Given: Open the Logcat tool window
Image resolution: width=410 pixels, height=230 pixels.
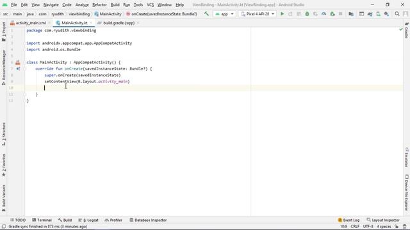Looking at the screenshot, I should (88, 220).
